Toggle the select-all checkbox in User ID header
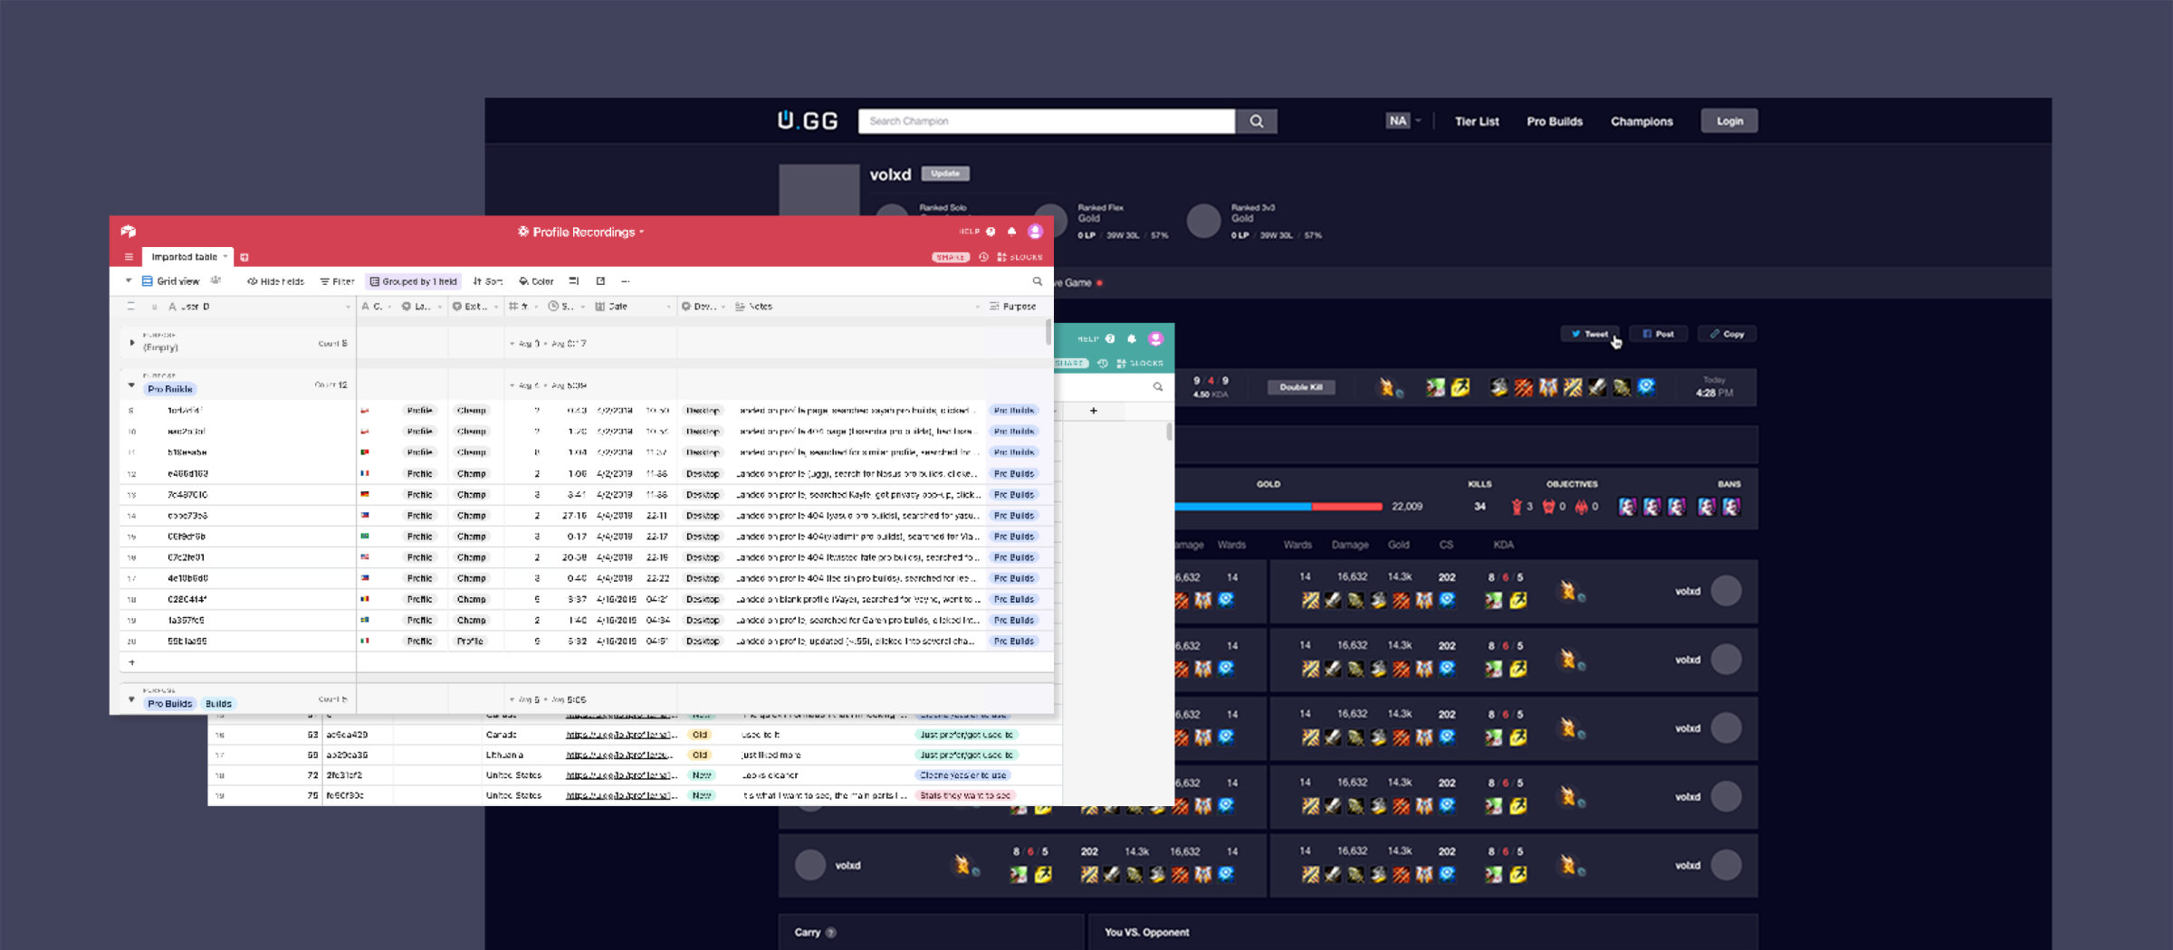Image resolution: width=2173 pixels, height=950 pixels. (131, 307)
